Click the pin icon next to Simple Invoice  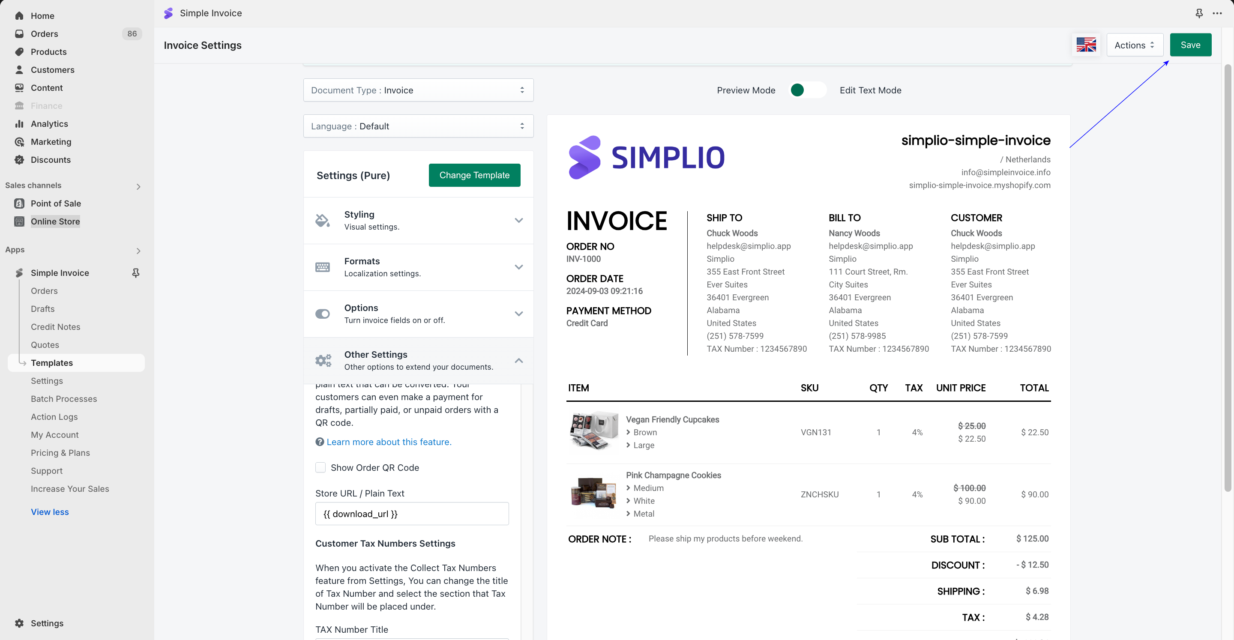click(x=135, y=272)
